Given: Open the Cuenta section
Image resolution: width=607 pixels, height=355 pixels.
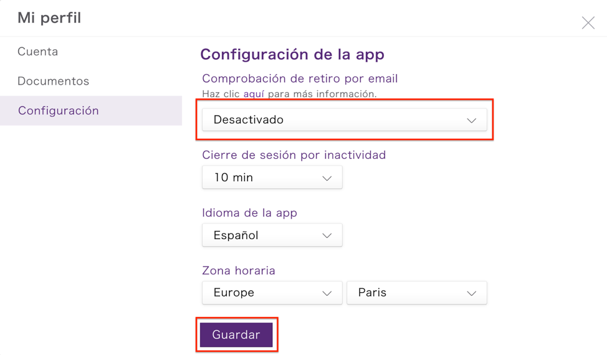Looking at the screenshot, I should 37,52.
